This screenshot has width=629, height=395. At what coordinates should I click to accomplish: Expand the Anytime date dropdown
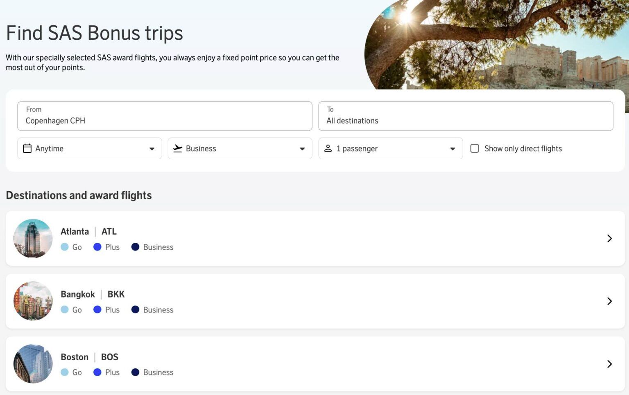(x=152, y=149)
